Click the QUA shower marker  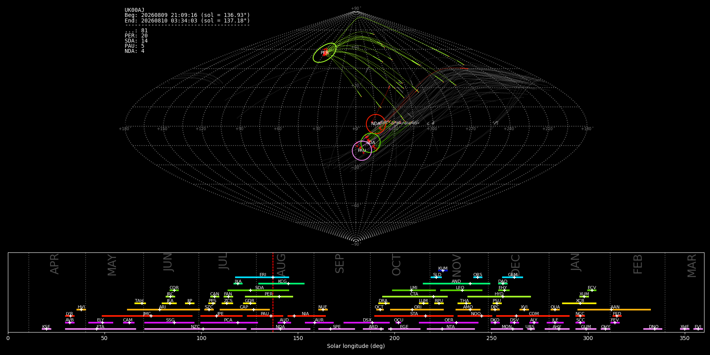pyautogui.click(x=555, y=310)
